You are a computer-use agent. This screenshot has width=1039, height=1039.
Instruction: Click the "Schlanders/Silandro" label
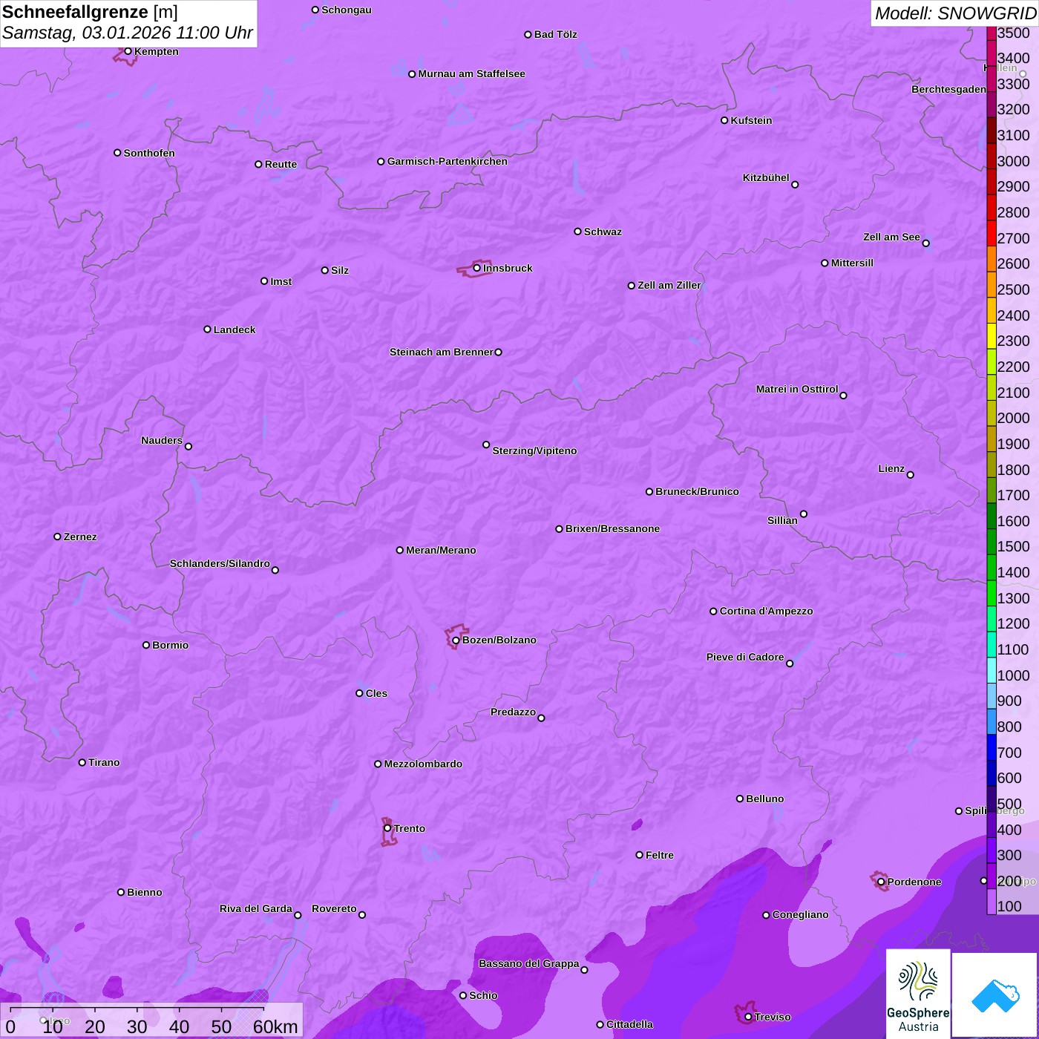pyautogui.click(x=220, y=563)
